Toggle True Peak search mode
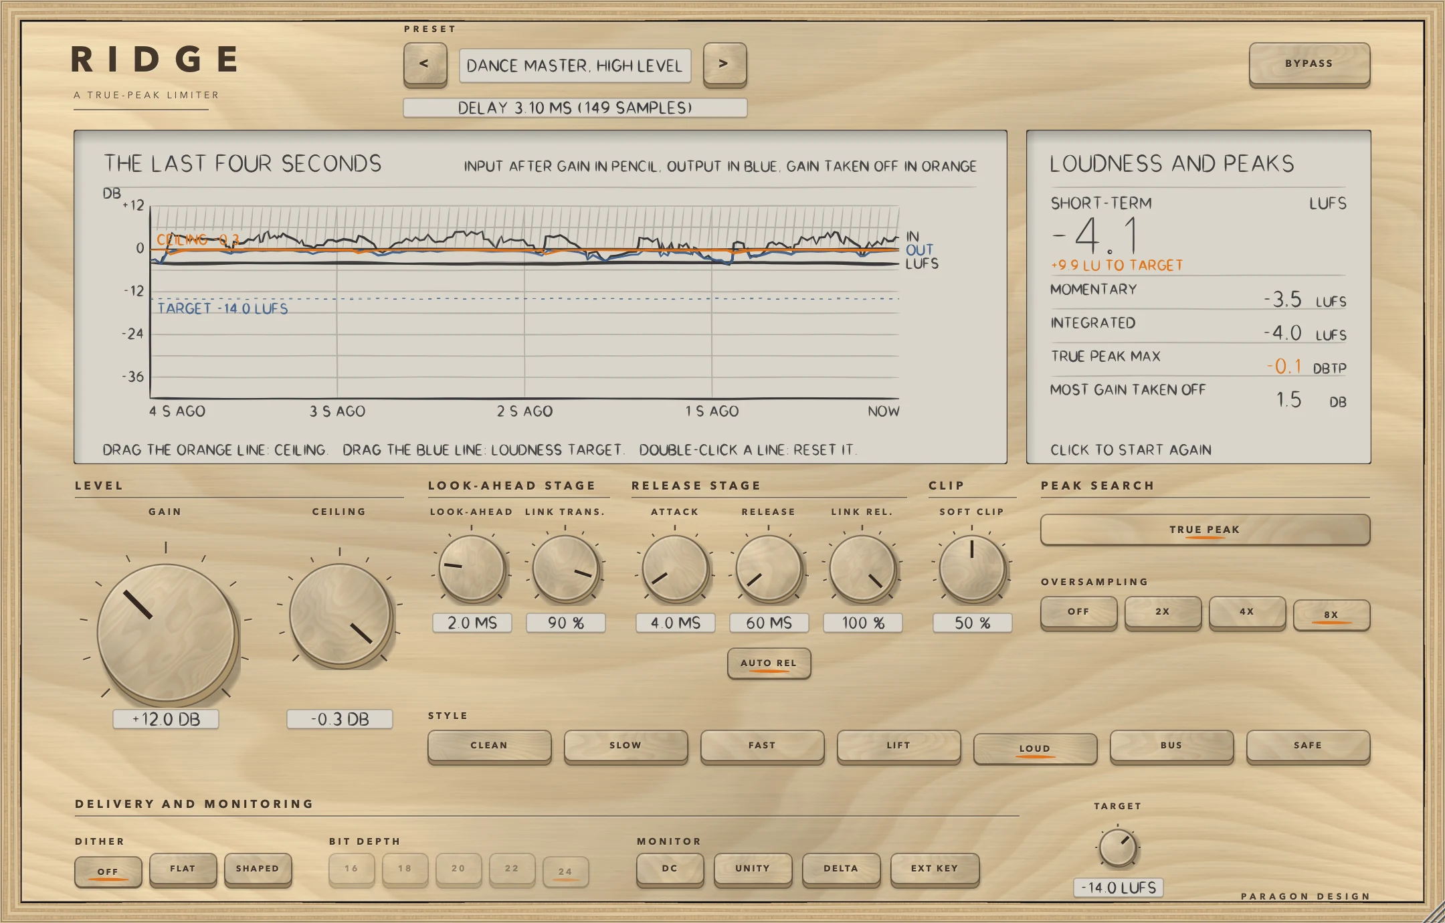 tap(1205, 530)
